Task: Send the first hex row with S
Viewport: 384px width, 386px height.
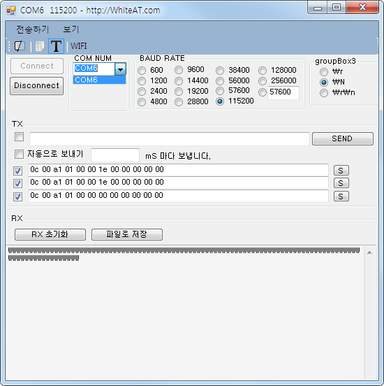Action: click(x=341, y=171)
